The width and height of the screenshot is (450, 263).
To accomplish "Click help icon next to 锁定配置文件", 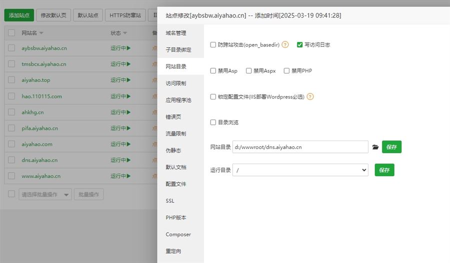I will (x=310, y=97).
